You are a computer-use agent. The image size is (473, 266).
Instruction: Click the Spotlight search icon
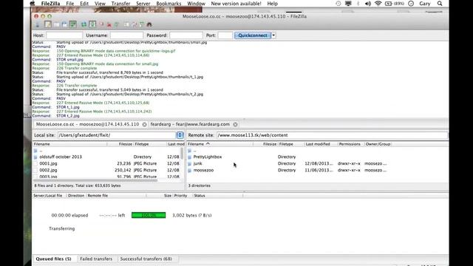click(x=440, y=4)
